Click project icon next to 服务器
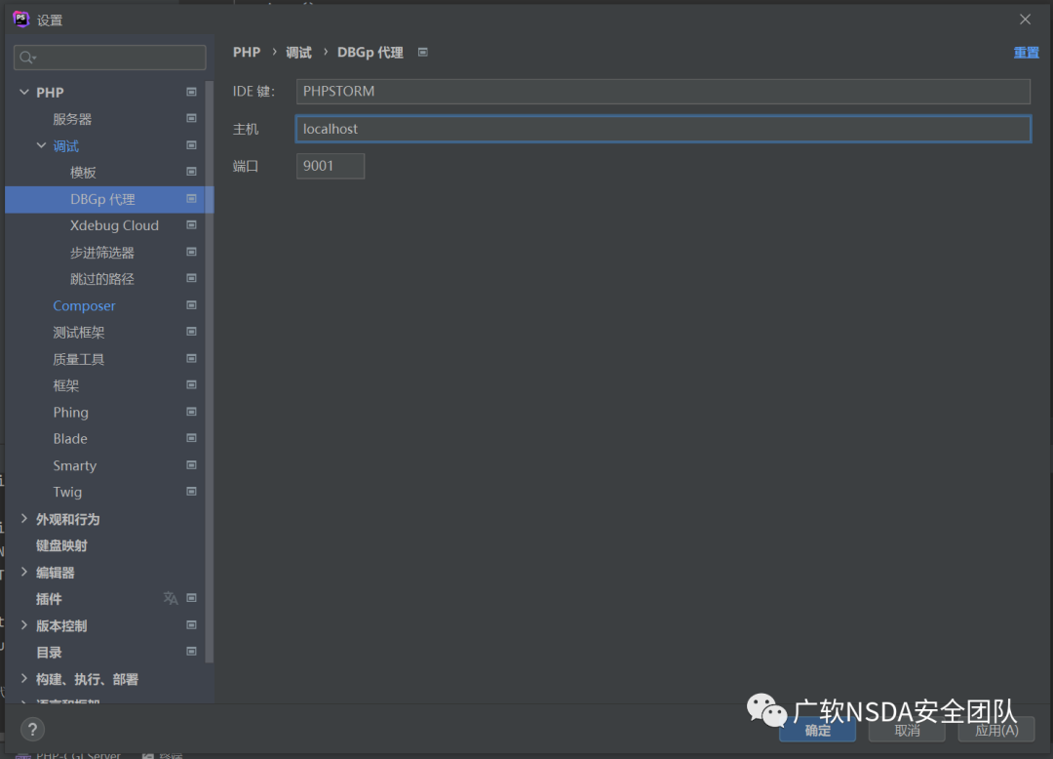Screen dimensions: 1053x759 (191, 118)
